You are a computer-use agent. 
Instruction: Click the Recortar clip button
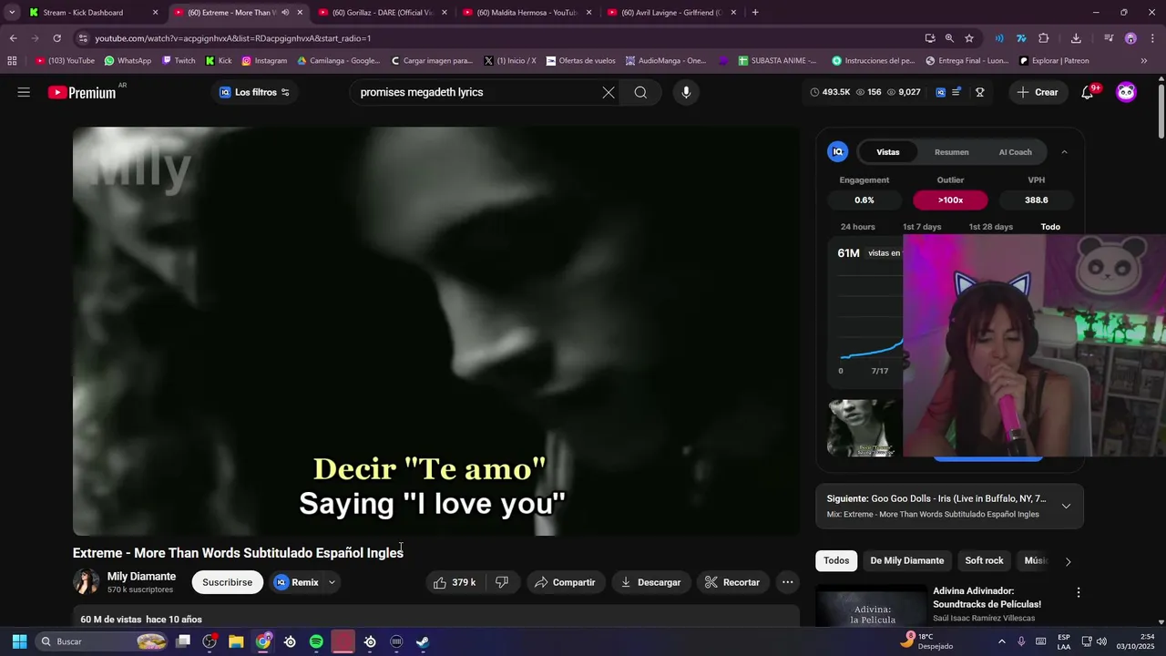[x=732, y=582]
